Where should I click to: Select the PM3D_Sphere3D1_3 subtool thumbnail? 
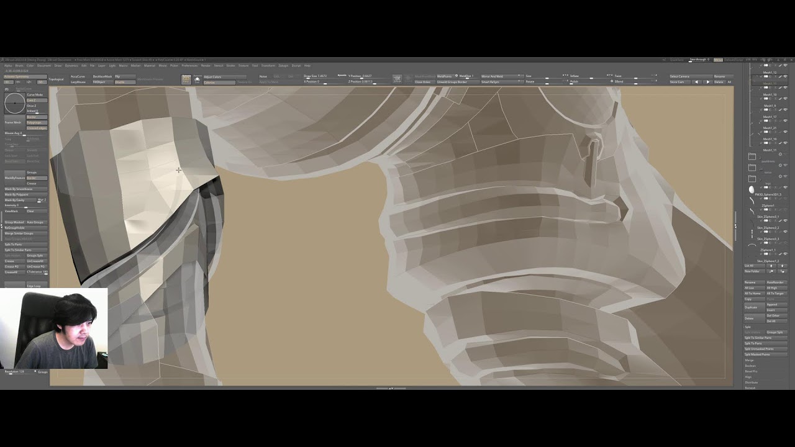coord(752,189)
